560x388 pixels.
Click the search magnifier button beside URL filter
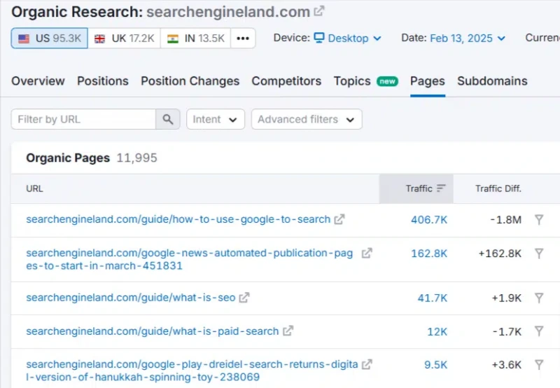point(167,119)
